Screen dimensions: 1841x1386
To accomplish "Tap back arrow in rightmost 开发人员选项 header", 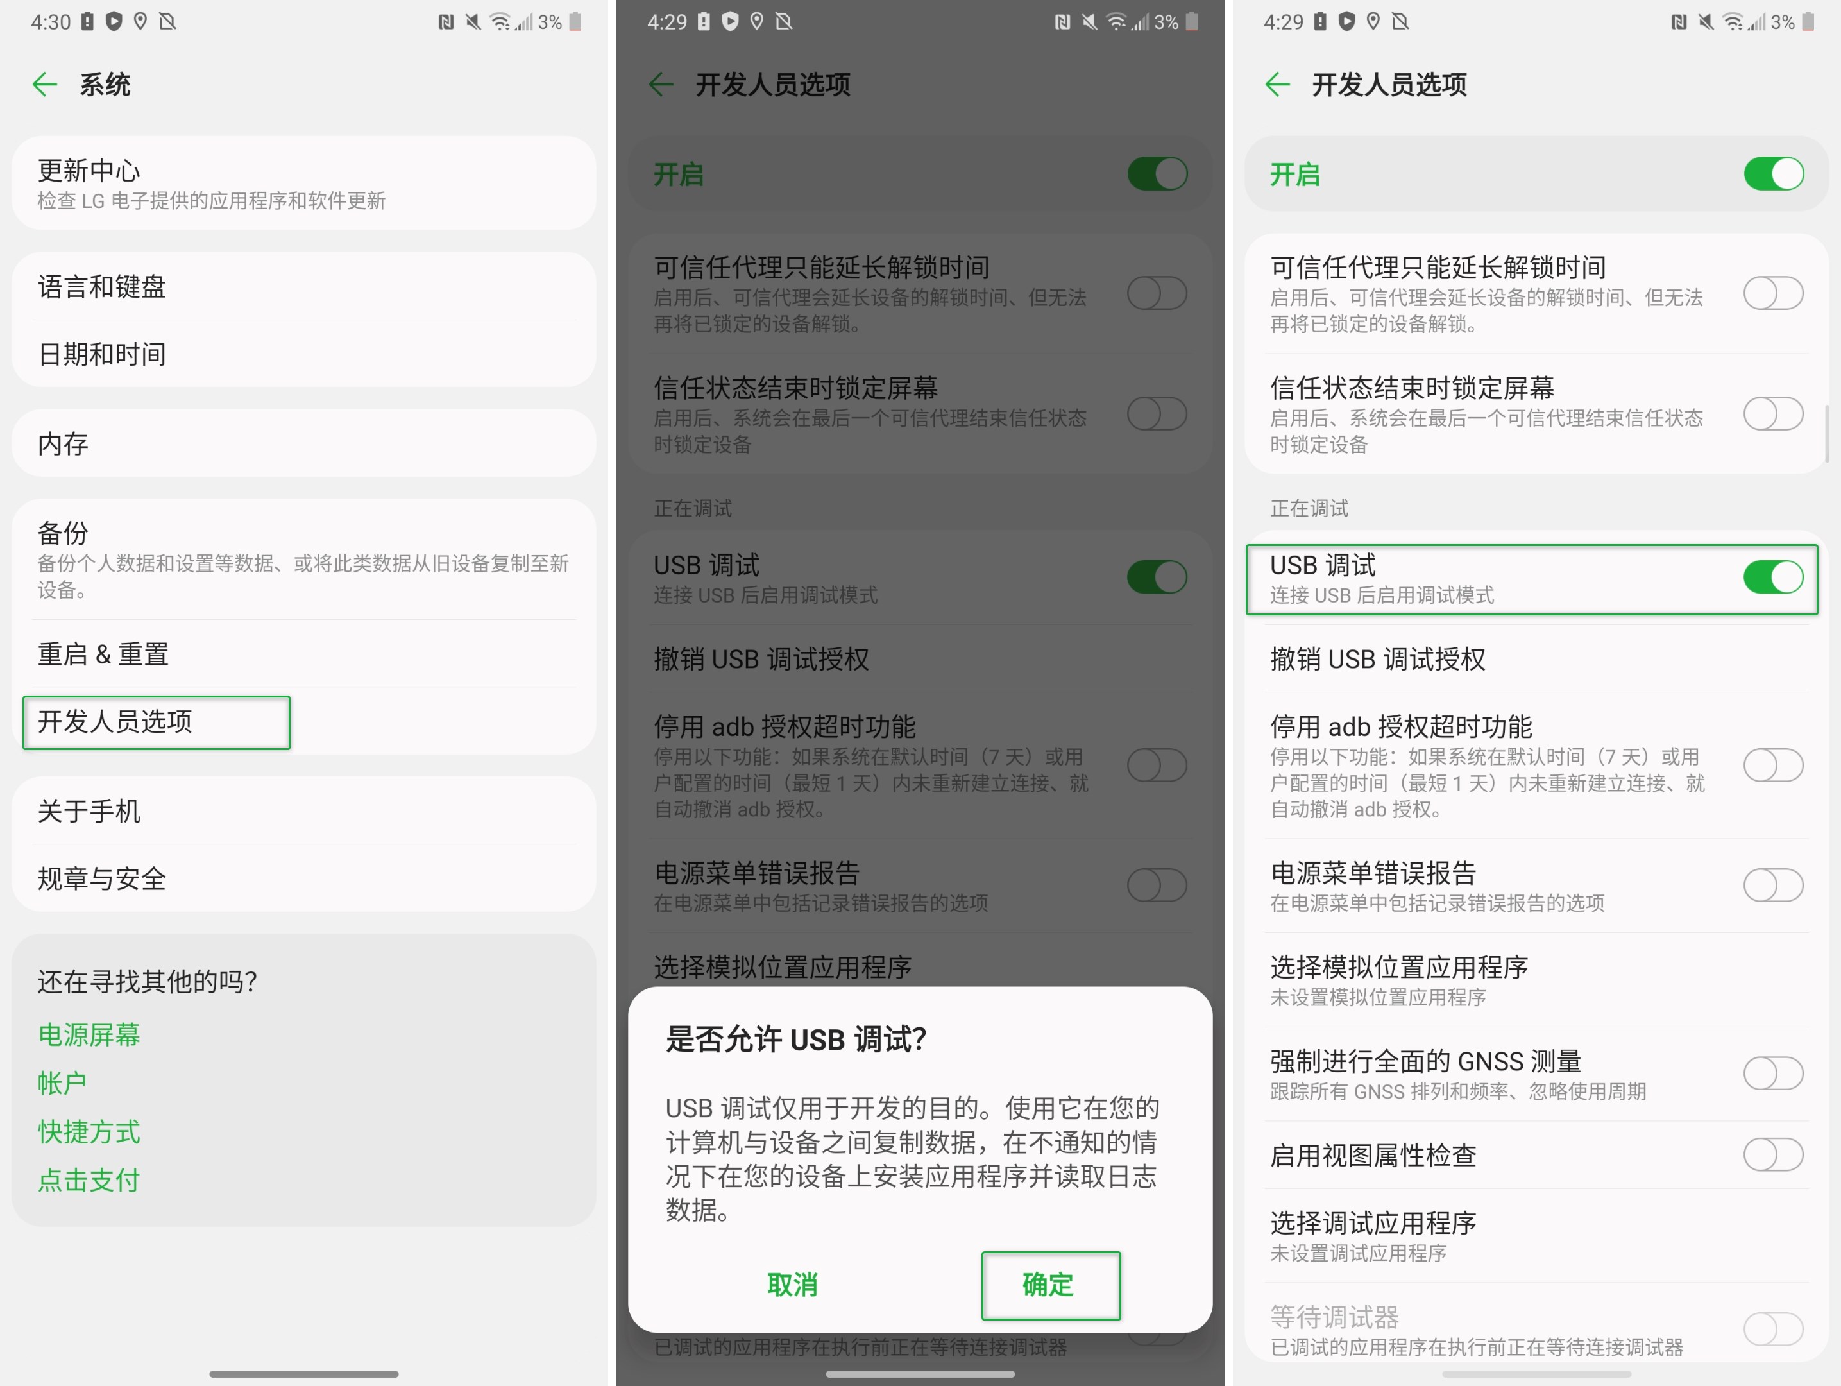I will click(1277, 84).
